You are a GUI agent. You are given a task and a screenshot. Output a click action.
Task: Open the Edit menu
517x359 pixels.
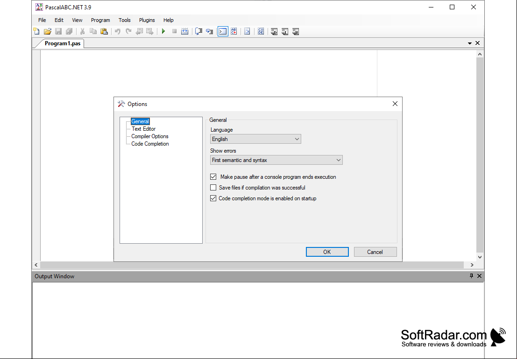coord(59,20)
